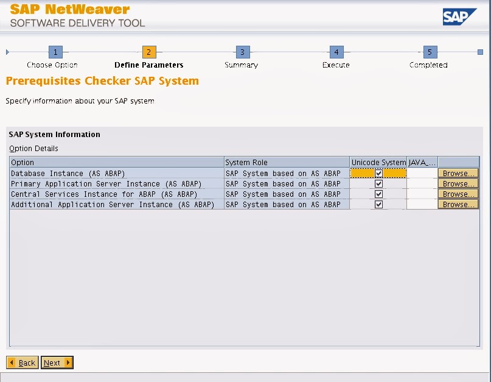Toggle Unicode System for Primary Application Server Instance
This screenshot has height=382, width=491.
click(378, 183)
